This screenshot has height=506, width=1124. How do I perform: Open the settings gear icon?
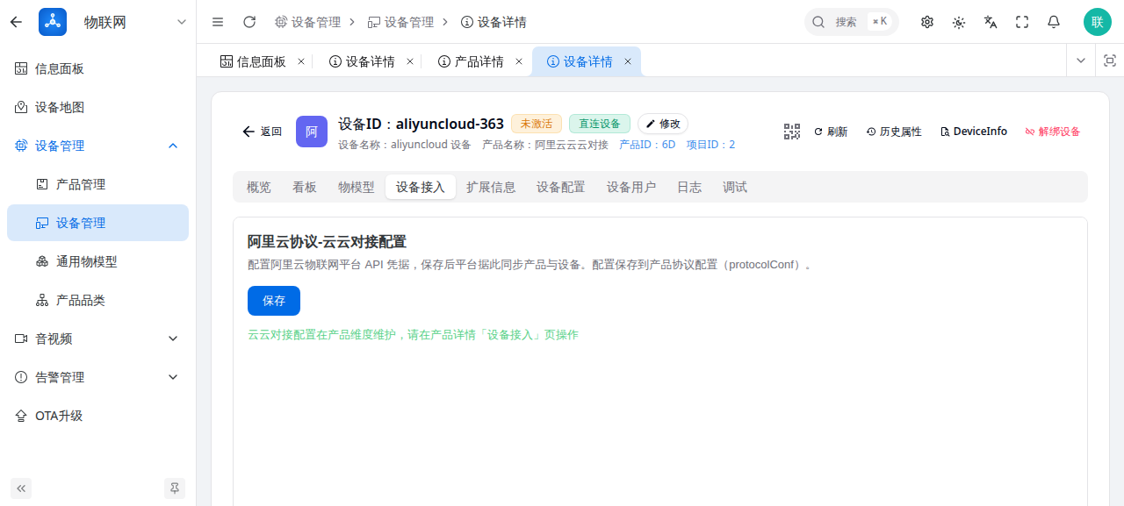pos(927,22)
